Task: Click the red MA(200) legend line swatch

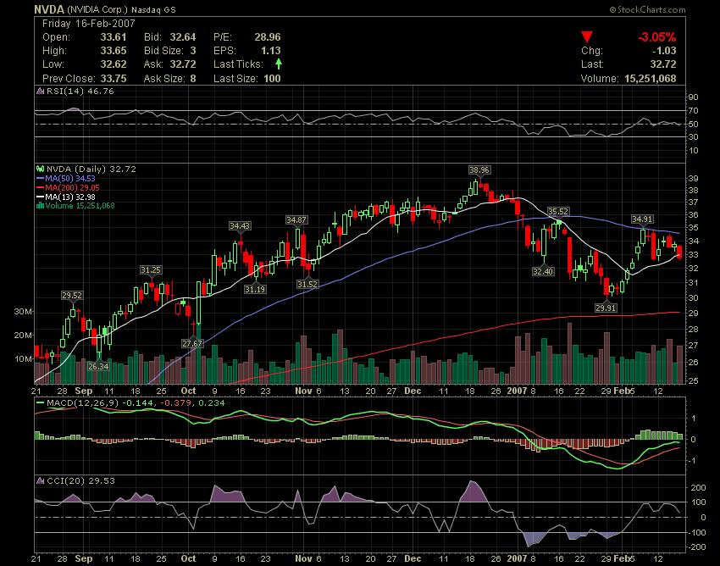Action: click(40, 188)
